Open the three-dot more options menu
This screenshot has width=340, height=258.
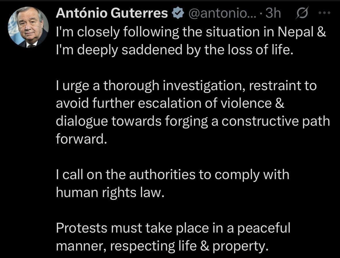coord(325,13)
